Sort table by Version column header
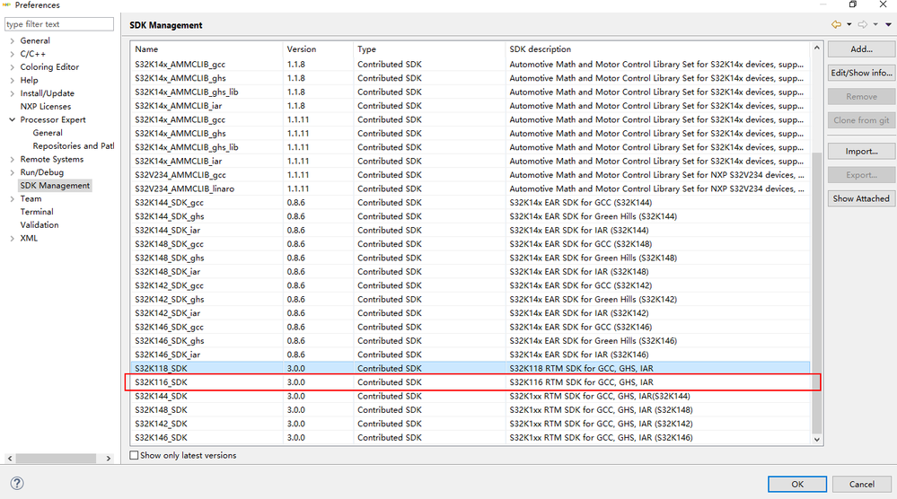This screenshot has height=499, width=897. tap(318, 49)
